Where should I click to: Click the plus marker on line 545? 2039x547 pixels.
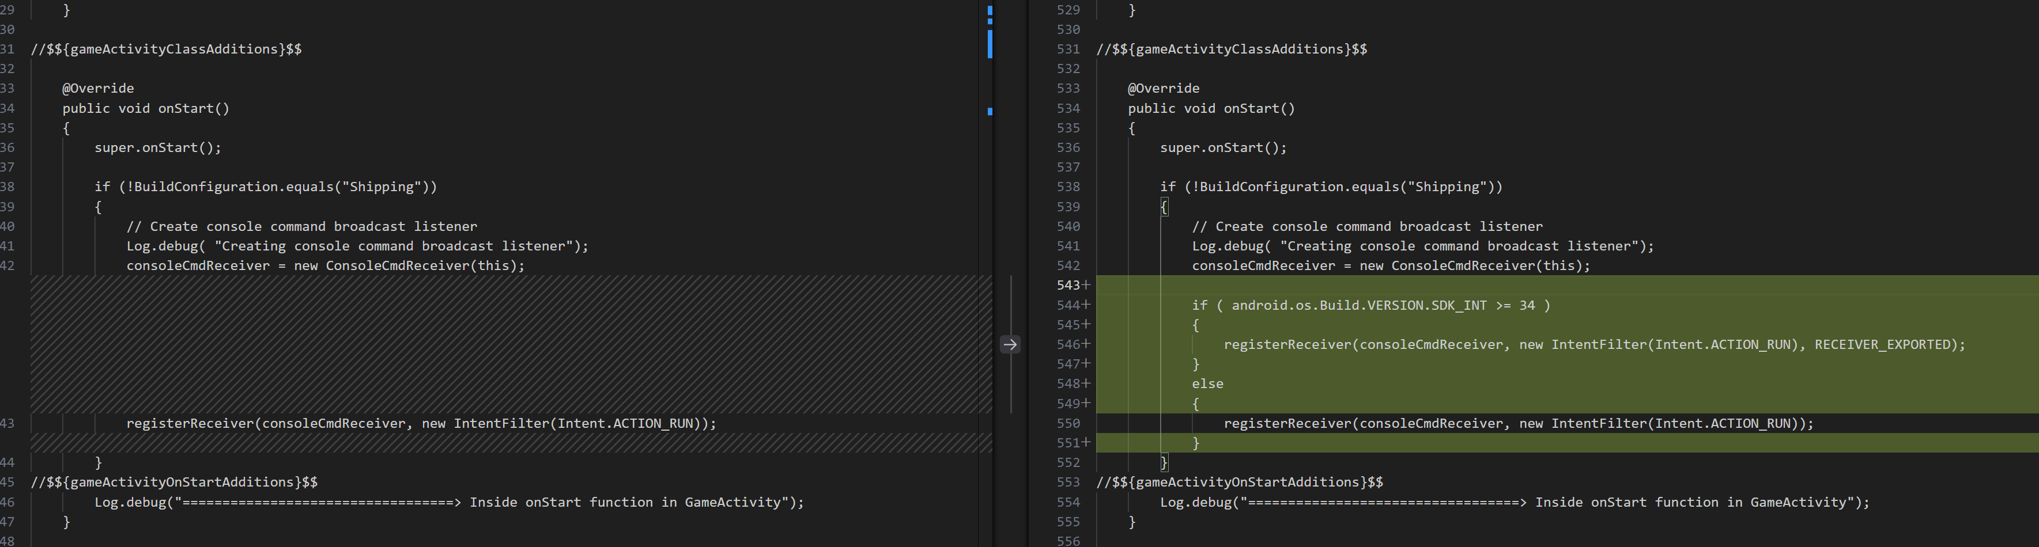[1086, 324]
